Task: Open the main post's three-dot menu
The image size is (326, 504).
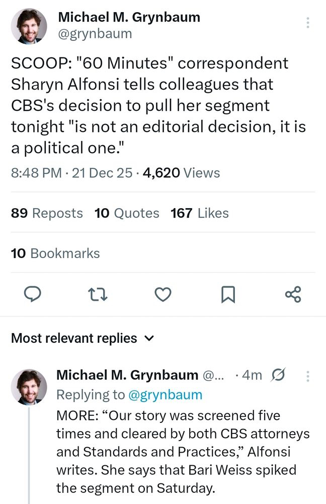Action: (x=307, y=23)
